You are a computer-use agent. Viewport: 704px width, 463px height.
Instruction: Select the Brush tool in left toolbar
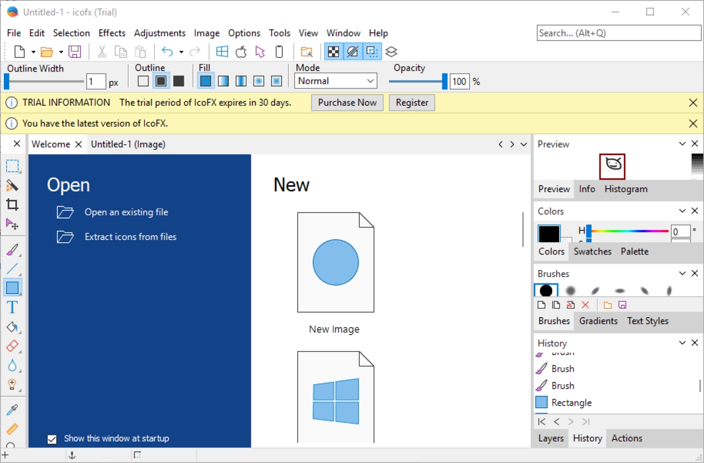pyautogui.click(x=12, y=250)
